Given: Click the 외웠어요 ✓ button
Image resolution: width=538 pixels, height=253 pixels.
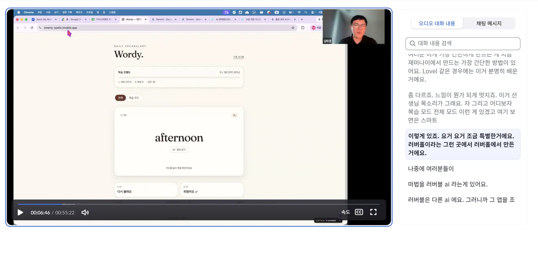Looking at the screenshot, I should coord(212,190).
